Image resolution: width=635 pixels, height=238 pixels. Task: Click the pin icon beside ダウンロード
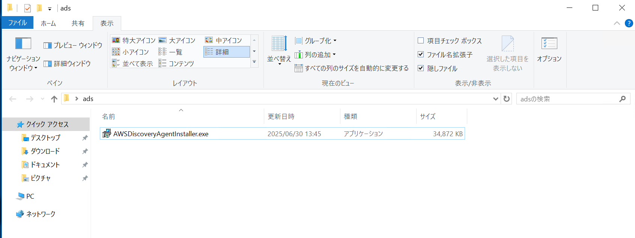tap(85, 151)
